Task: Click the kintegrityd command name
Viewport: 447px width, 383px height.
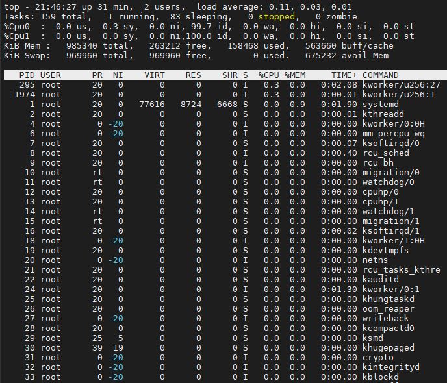Action: coord(391,367)
